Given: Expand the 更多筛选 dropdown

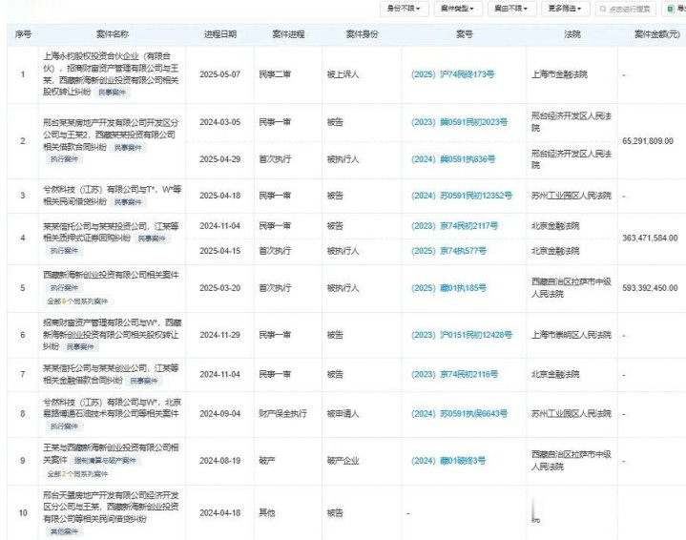Looking at the screenshot, I should [x=565, y=9].
